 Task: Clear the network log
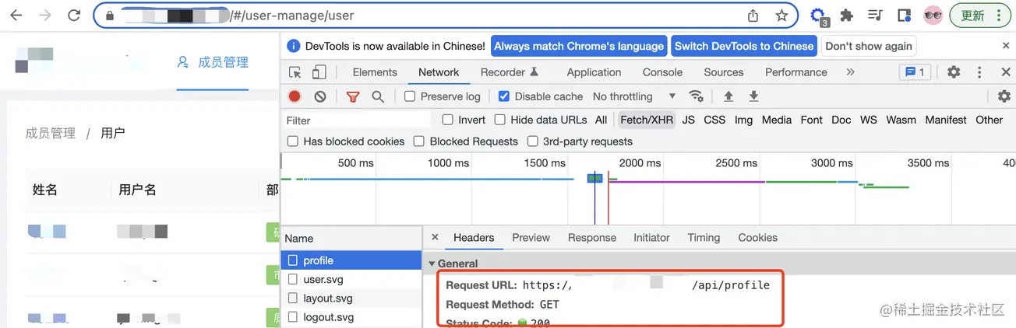point(320,96)
